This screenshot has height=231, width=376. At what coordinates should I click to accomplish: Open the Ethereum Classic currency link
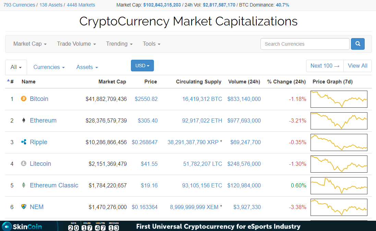coord(54,185)
